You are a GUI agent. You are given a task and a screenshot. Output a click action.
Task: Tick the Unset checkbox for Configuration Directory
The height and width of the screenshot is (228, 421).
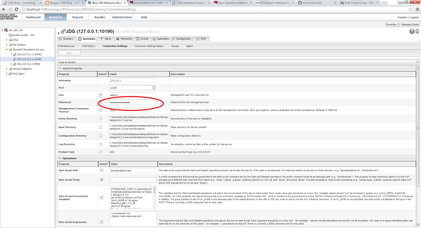(101, 136)
